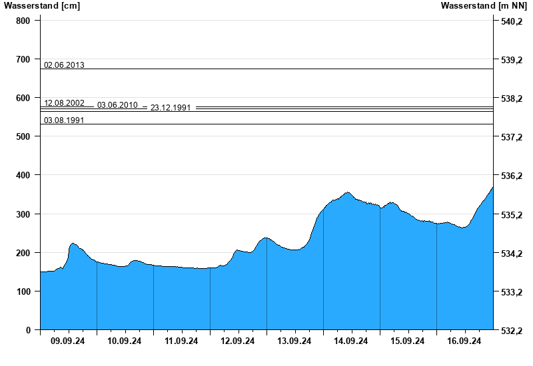Click the 'Wasserstand [cm]' axis title

click(x=42, y=6)
